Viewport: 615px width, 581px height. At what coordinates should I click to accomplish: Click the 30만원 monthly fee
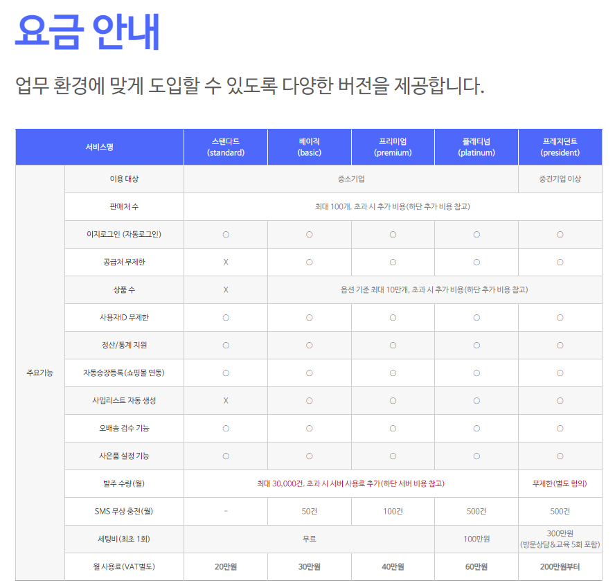pos(310,567)
